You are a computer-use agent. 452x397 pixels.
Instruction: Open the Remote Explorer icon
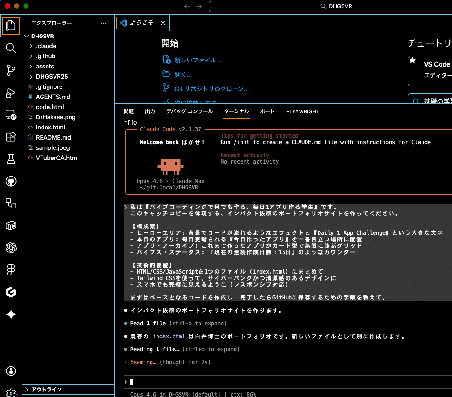point(11,115)
